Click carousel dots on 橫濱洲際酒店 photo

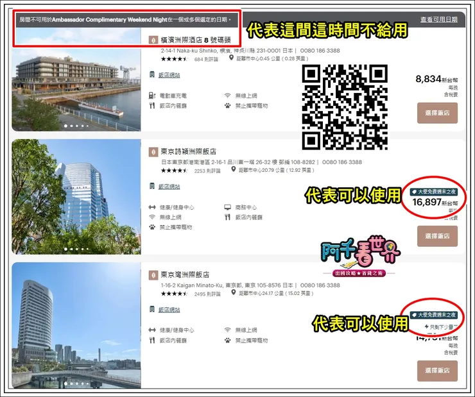(76, 126)
